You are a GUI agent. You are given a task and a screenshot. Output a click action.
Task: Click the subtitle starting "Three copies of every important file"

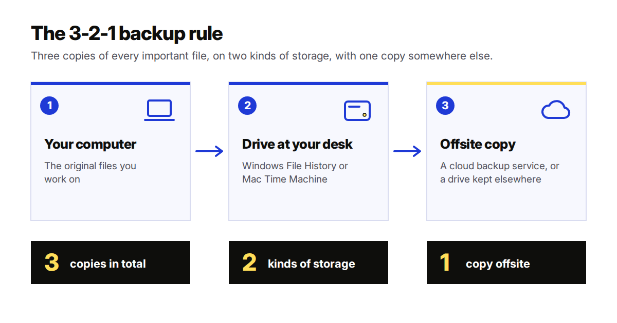tap(262, 56)
